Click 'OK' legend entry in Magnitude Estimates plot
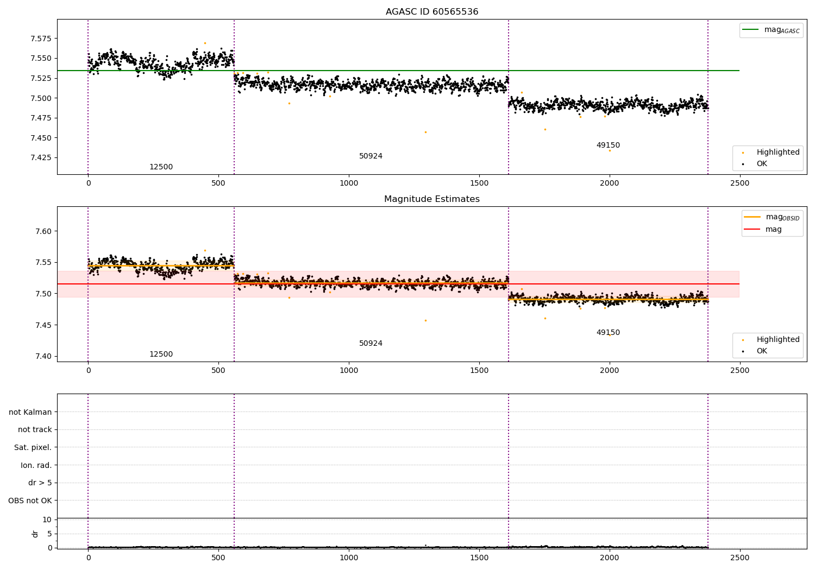Viewport: 815px width, 570px height. pos(755,351)
